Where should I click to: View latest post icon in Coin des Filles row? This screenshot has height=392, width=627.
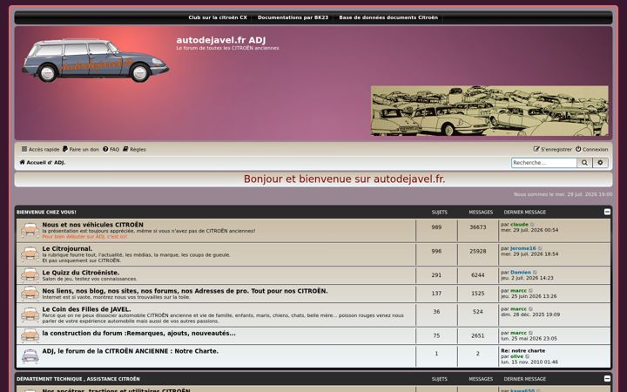tap(531, 309)
